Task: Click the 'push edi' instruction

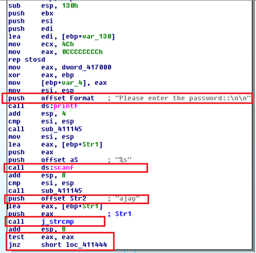Action: [x=31, y=28]
